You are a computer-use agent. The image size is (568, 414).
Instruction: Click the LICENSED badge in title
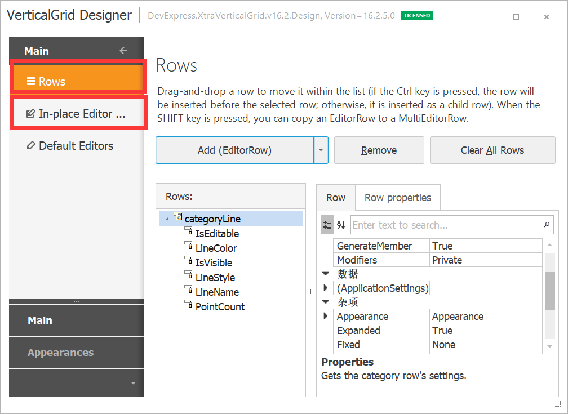417,16
